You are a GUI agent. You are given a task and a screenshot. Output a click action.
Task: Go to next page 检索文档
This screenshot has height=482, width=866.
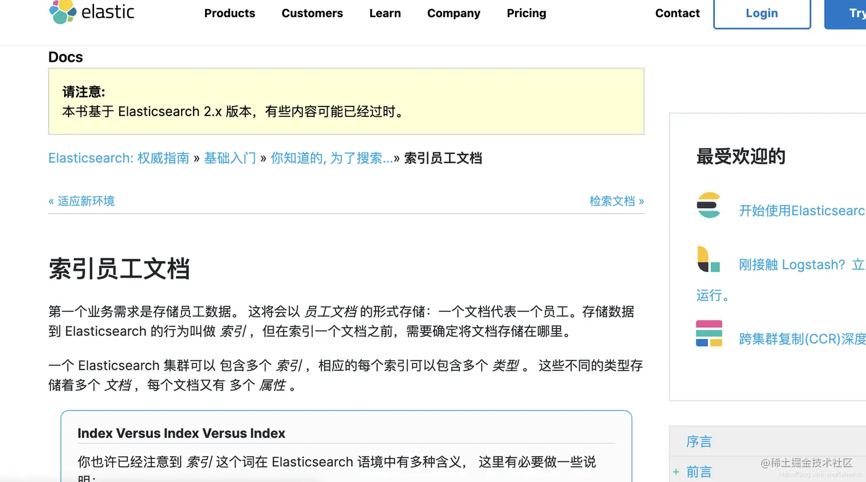tap(617, 201)
